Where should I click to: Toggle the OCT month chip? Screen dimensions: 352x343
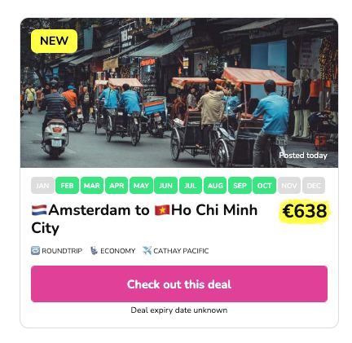pos(264,186)
